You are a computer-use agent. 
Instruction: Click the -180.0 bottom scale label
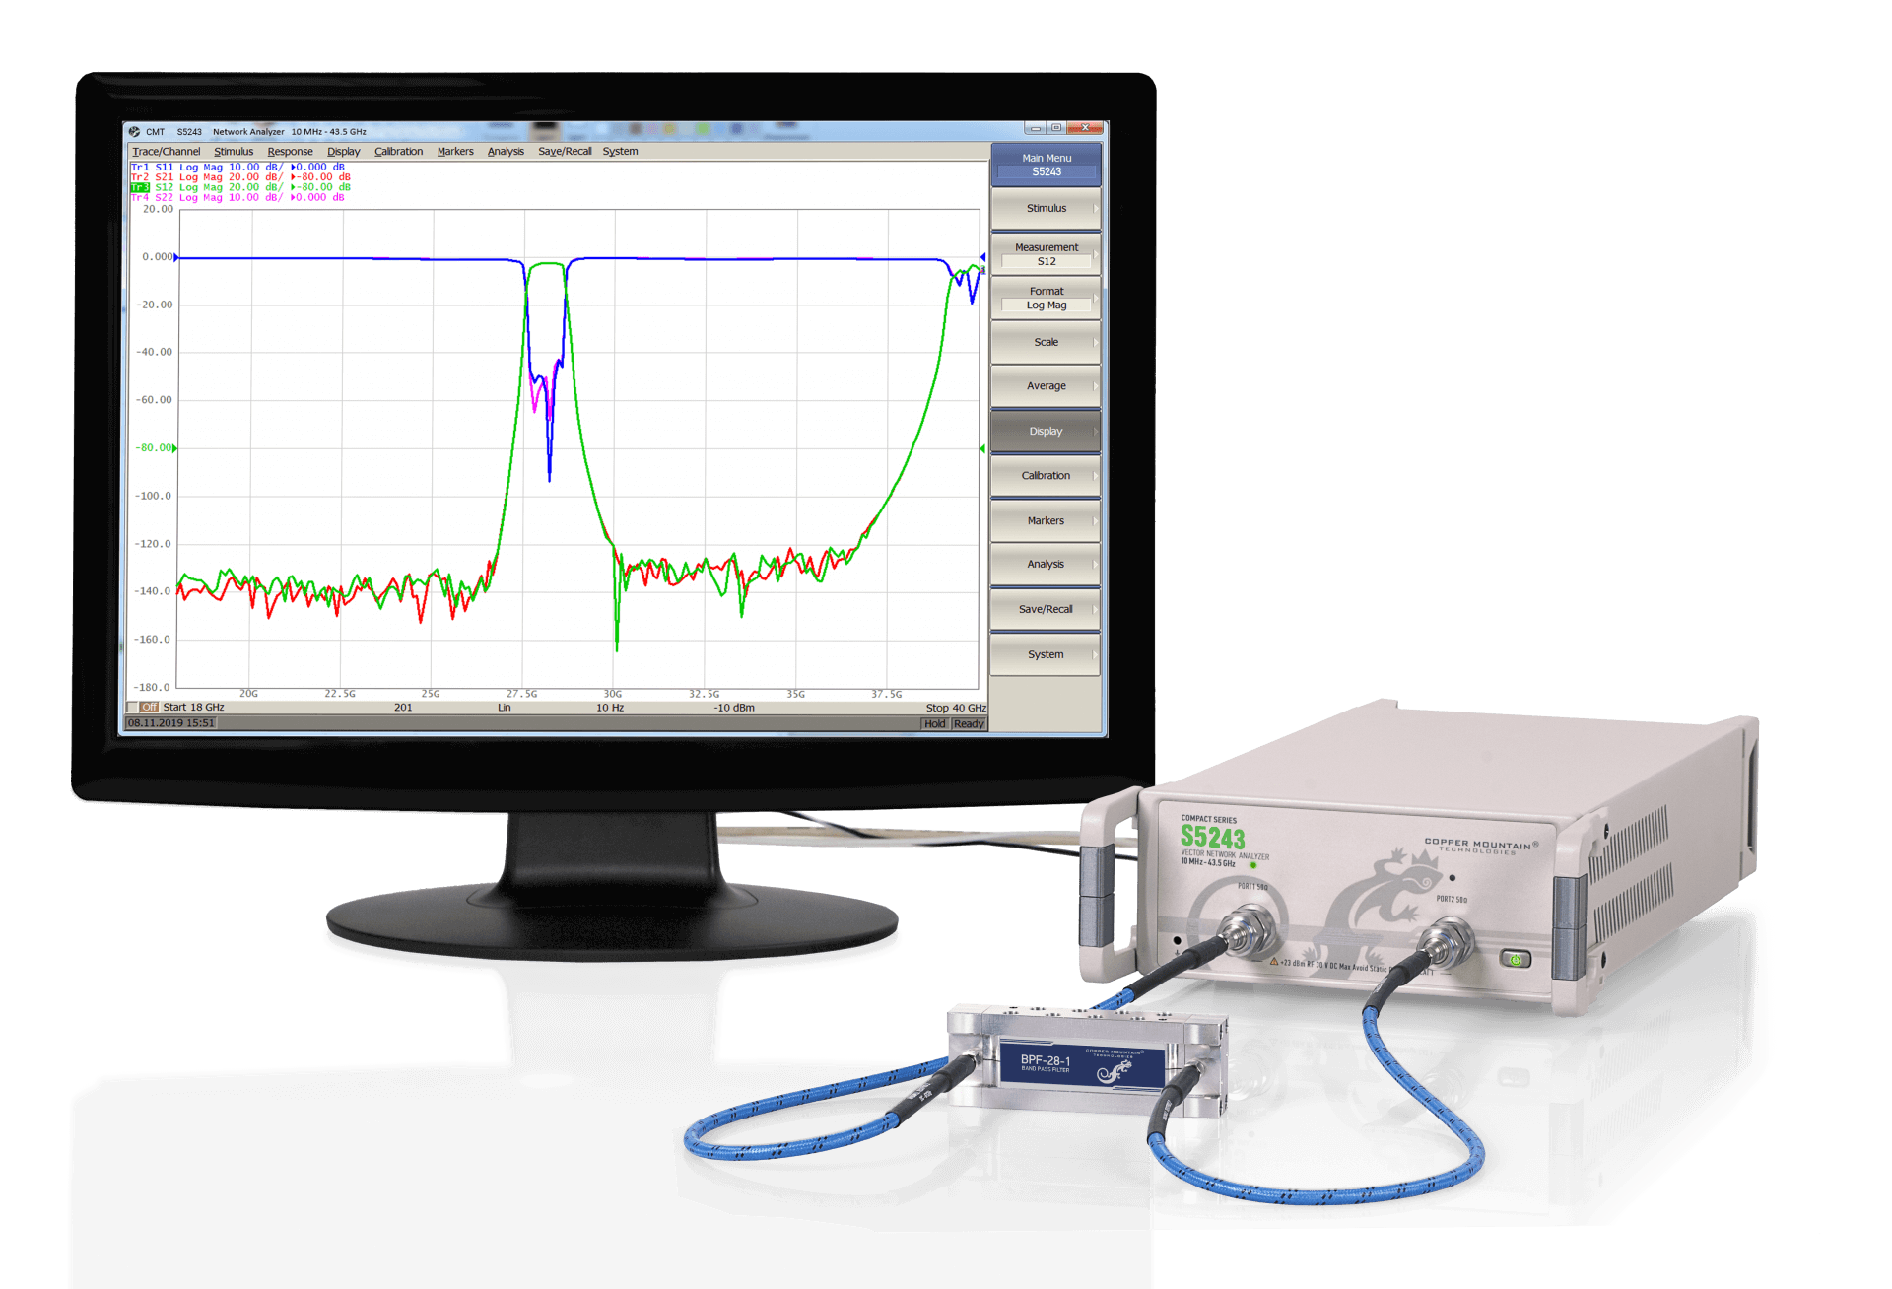tap(153, 687)
